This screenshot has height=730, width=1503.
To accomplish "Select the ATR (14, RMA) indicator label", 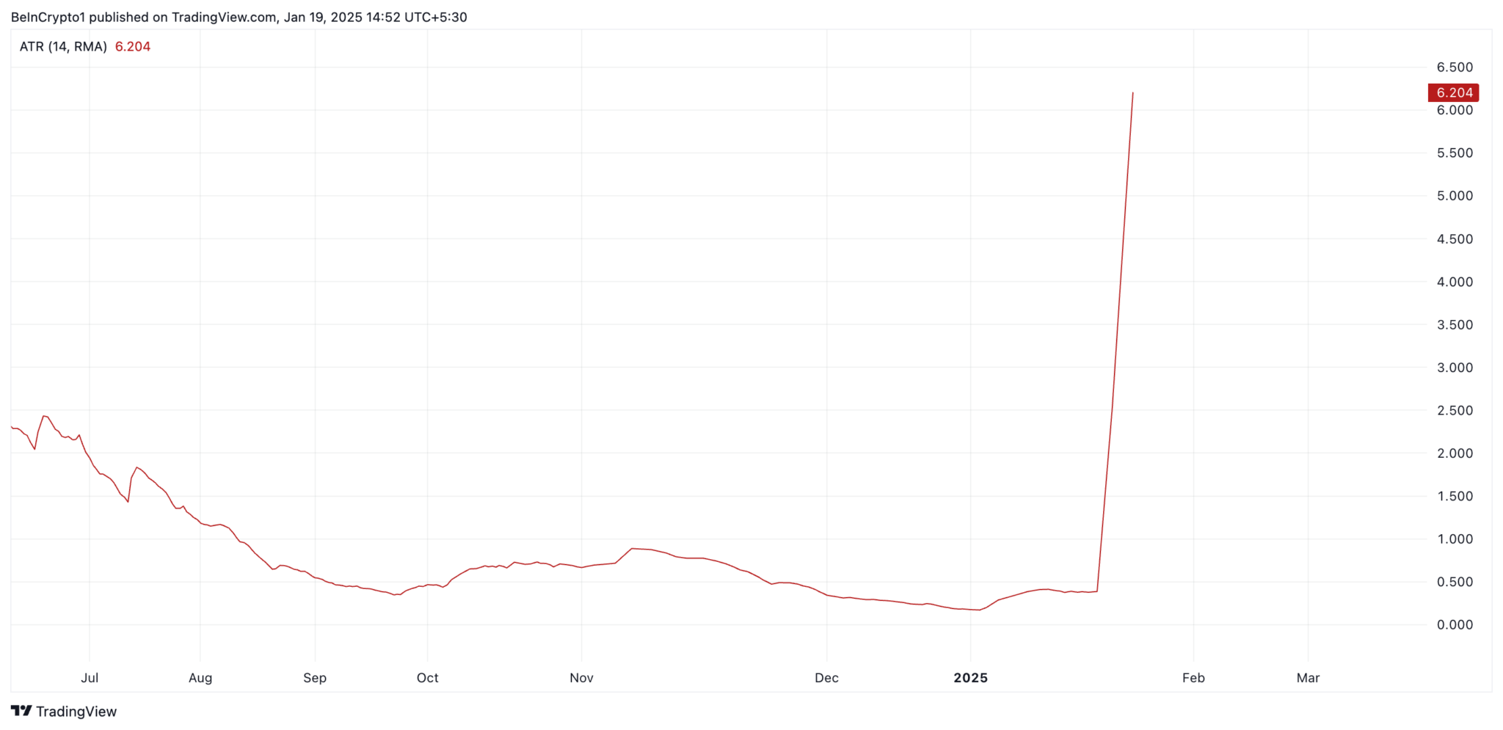I will [x=63, y=47].
